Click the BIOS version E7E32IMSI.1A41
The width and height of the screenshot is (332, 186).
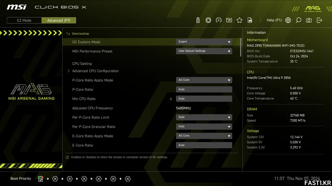point(302,51)
